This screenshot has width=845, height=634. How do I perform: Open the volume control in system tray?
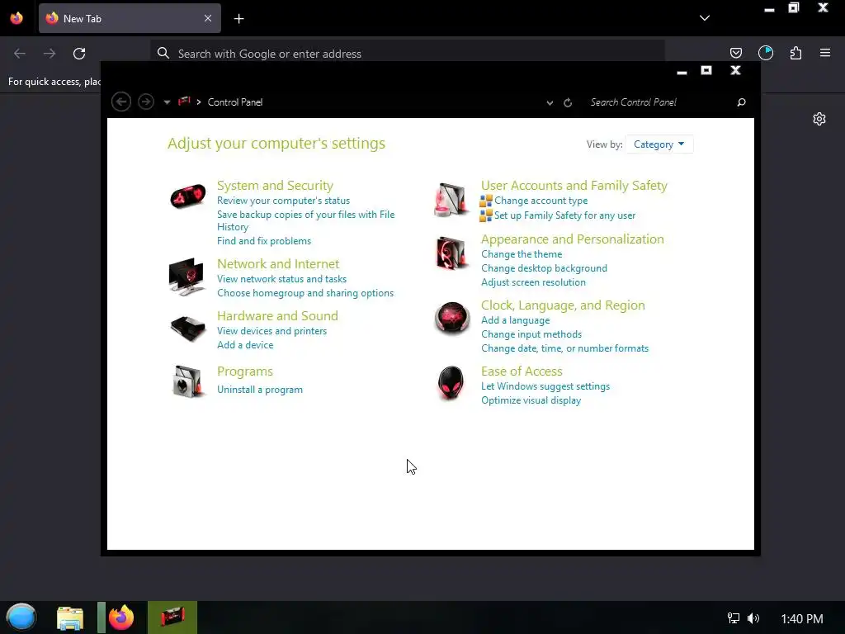pos(753,618)
